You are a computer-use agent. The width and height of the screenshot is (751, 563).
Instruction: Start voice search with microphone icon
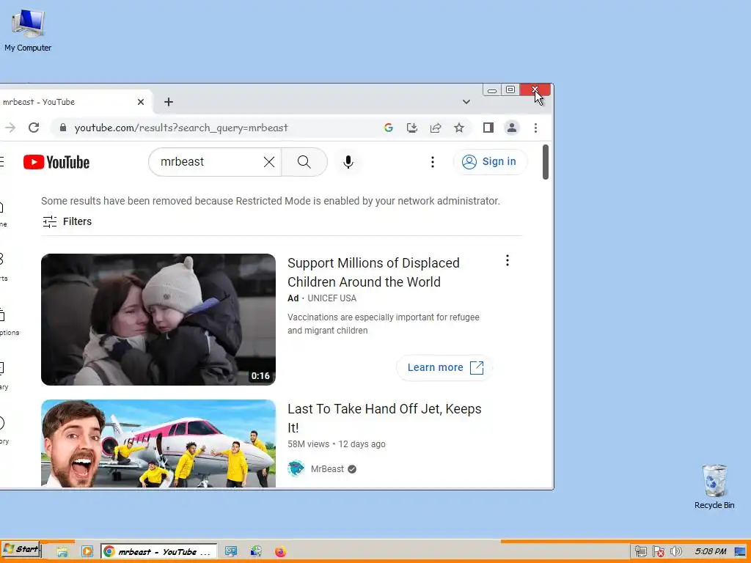[x=348, y=162]
